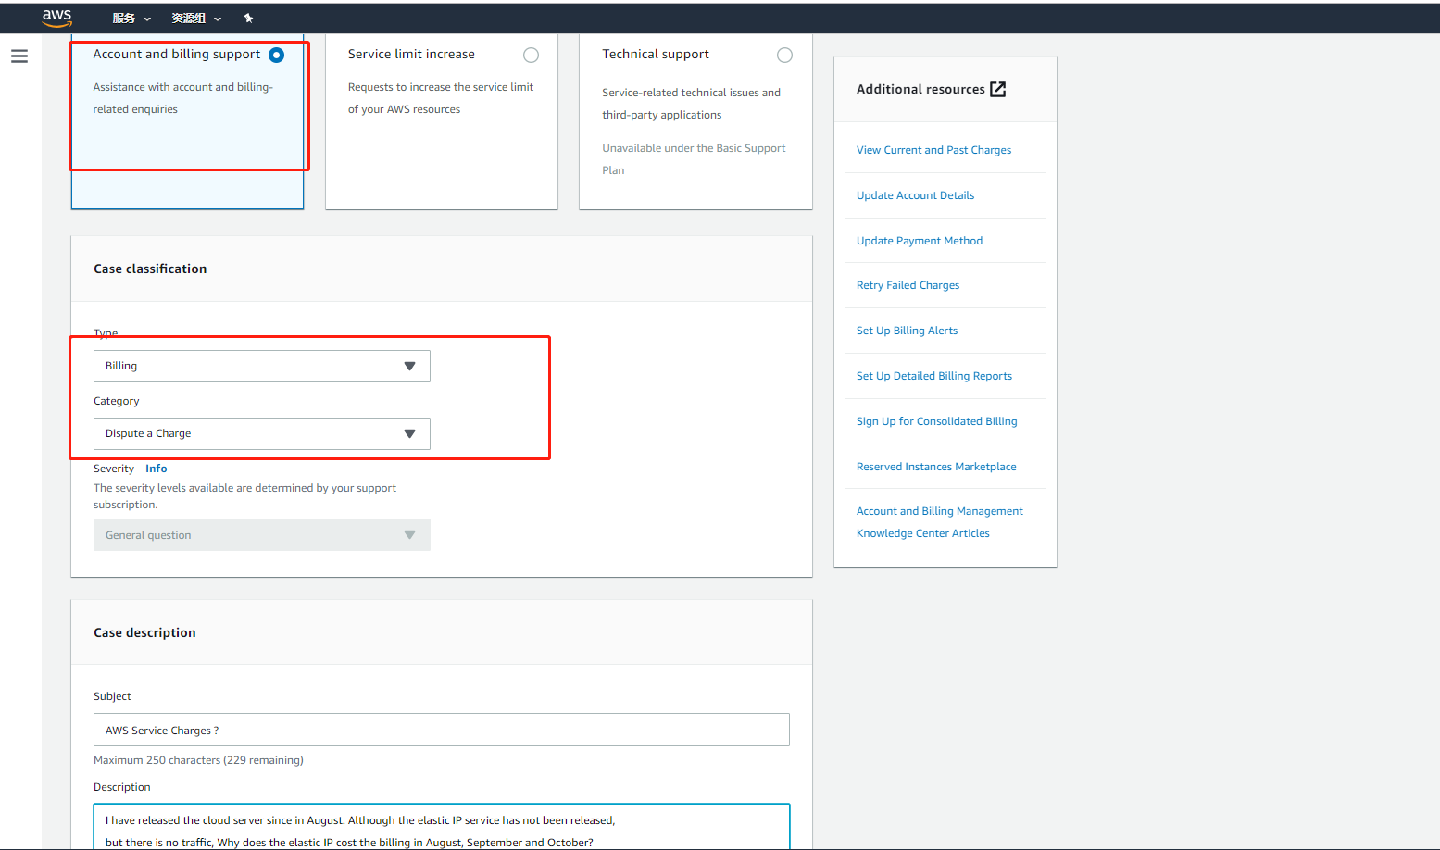The width and height of the screenshot is (1440, 850).
Task: Click the severity levels explanation text
Action: tap(244, 496)
